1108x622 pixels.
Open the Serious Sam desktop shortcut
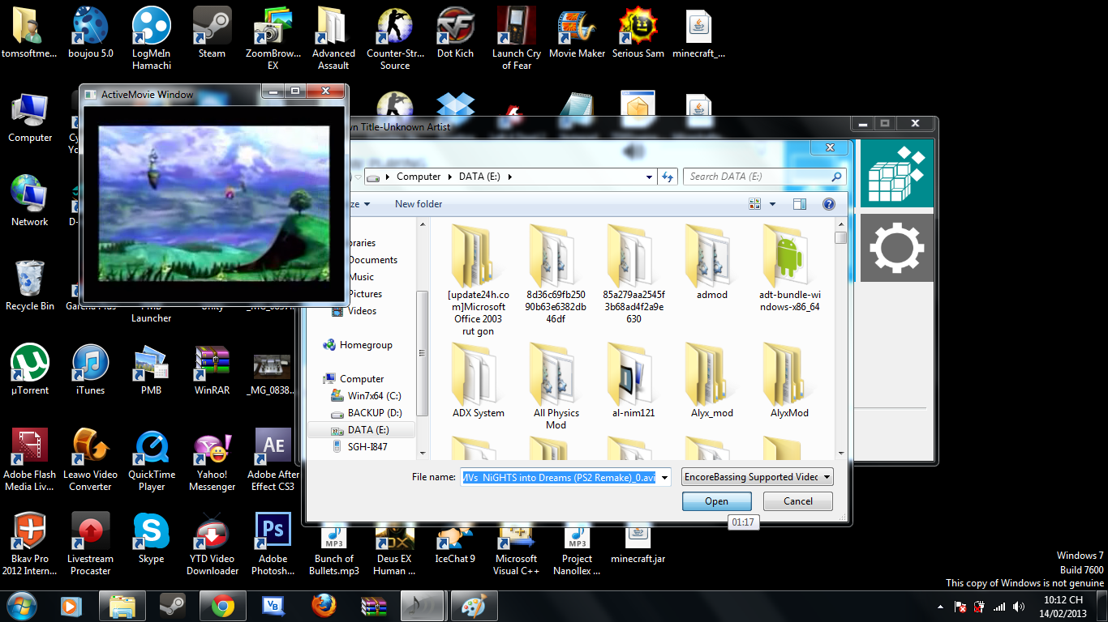click(x=638, y=33)
